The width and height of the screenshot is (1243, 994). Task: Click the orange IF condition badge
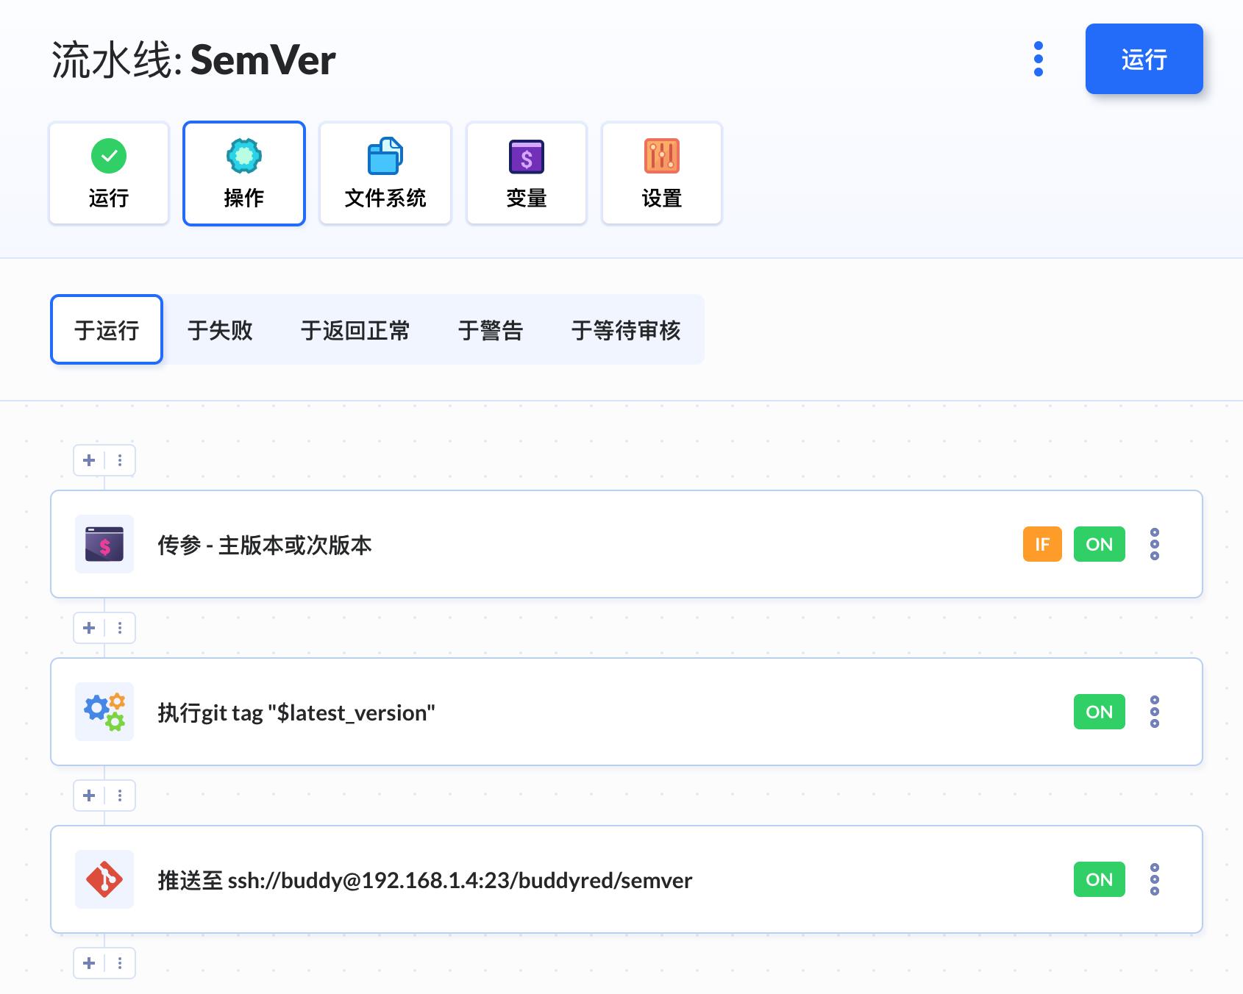click(1042, 544)
